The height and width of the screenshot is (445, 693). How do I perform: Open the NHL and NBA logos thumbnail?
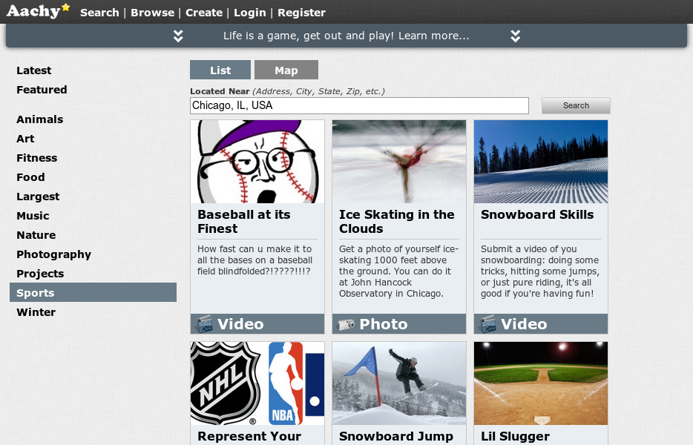coord(257,383)
